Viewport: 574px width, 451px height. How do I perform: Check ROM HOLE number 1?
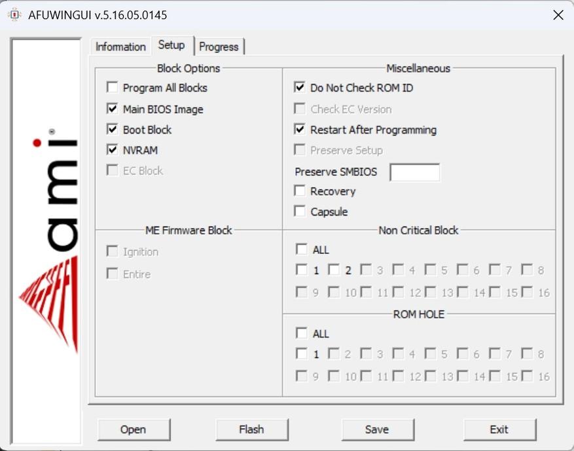302,353
